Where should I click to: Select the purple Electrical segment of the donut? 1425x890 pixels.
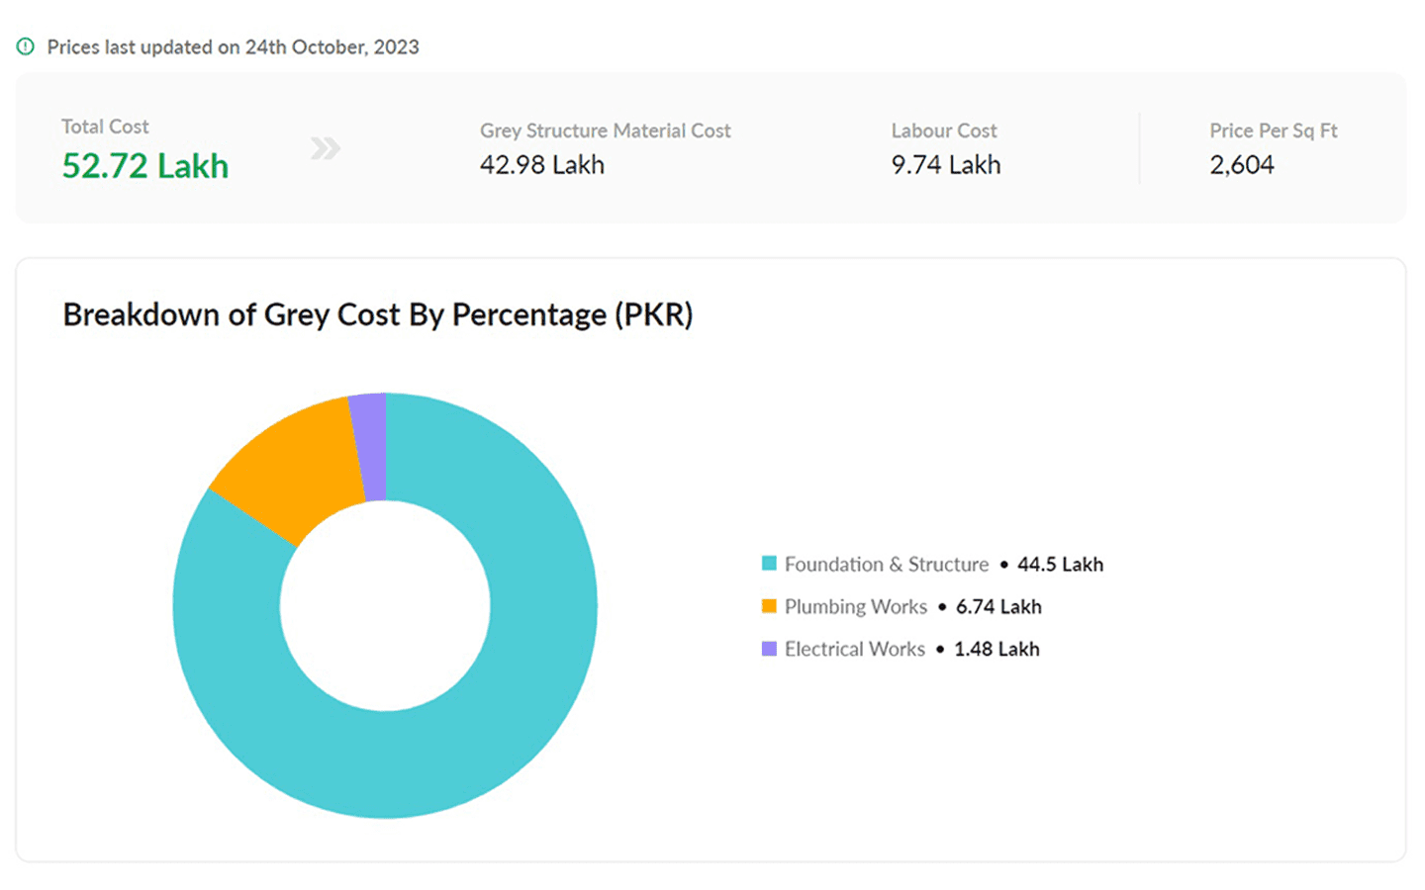(x=369, y=447)
